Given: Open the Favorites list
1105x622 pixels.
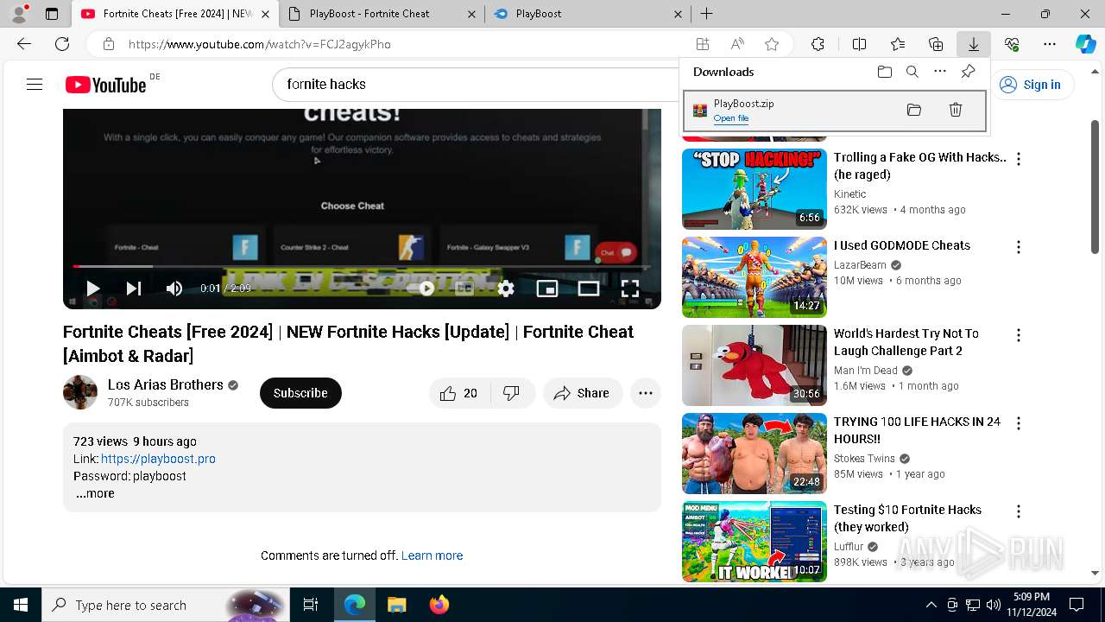Looking at the screenshot, I should coord(898,44).
